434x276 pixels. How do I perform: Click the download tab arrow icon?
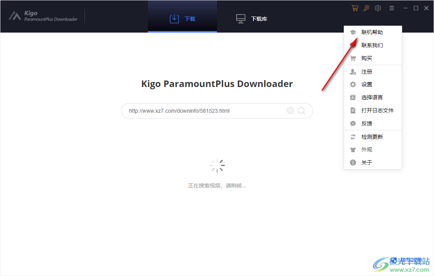pos(174,19)
